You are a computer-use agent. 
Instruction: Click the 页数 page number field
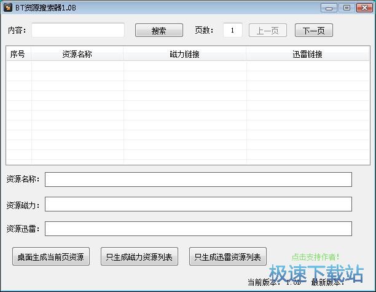pyautogui.click(x=233, y=30)
